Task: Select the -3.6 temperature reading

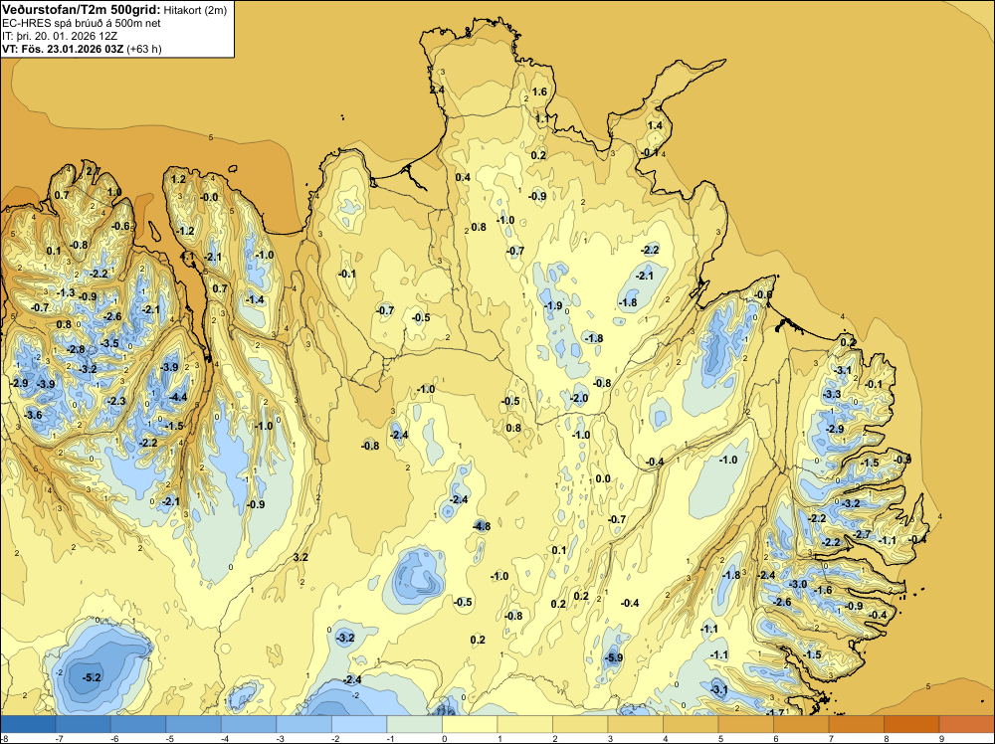Action: pyautogui.click(x=33, y=415)
